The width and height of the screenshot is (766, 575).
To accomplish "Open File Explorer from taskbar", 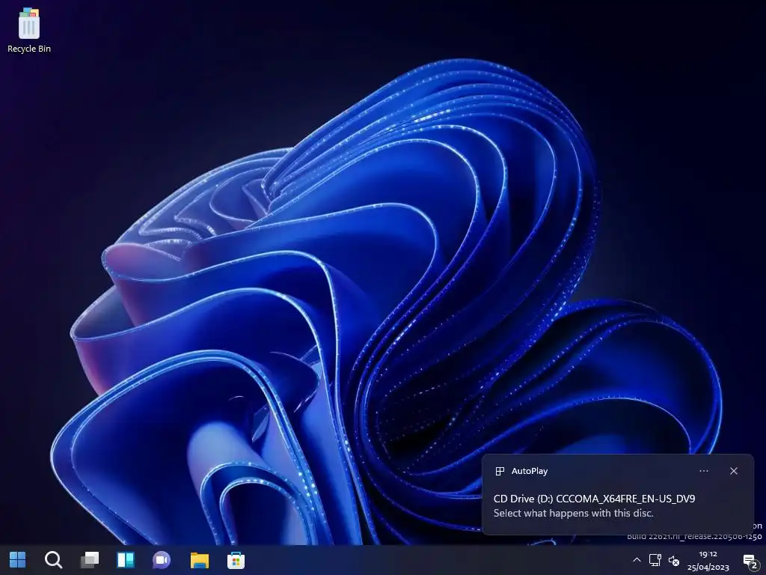I will tap(199, 560).
